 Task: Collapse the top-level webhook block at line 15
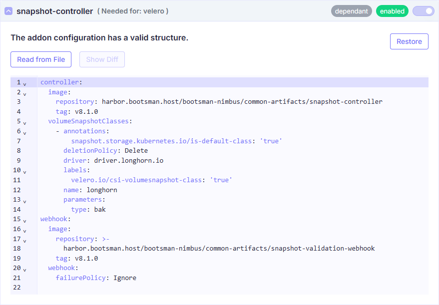(x=25, y=220)
